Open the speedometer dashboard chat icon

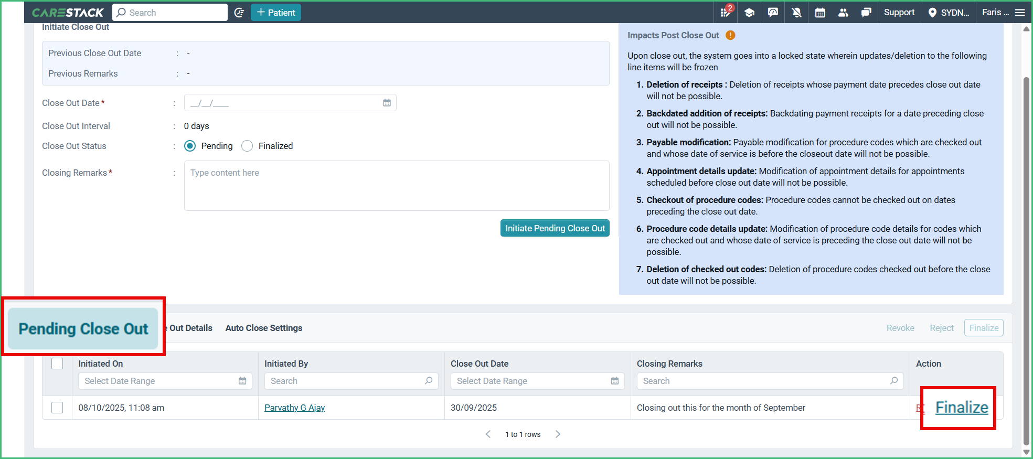pos(773,13)
